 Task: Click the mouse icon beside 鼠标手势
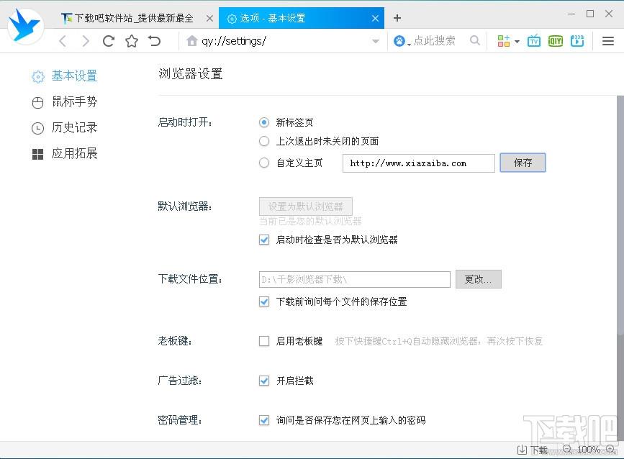click(x=37, y=103)
